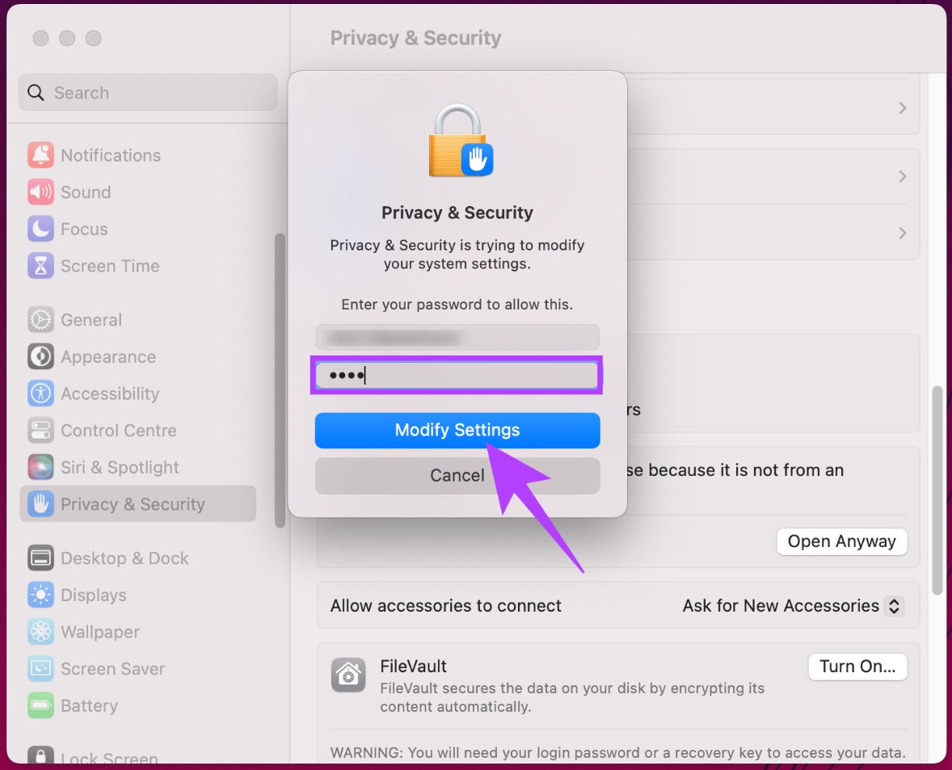952x770 pixels.
Task: Open General settings in sidebar
Action: coord(91,320)
